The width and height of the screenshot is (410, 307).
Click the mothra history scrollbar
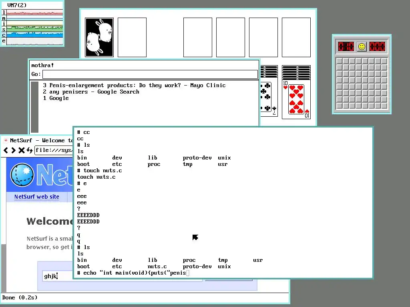[x=34, y=107]
